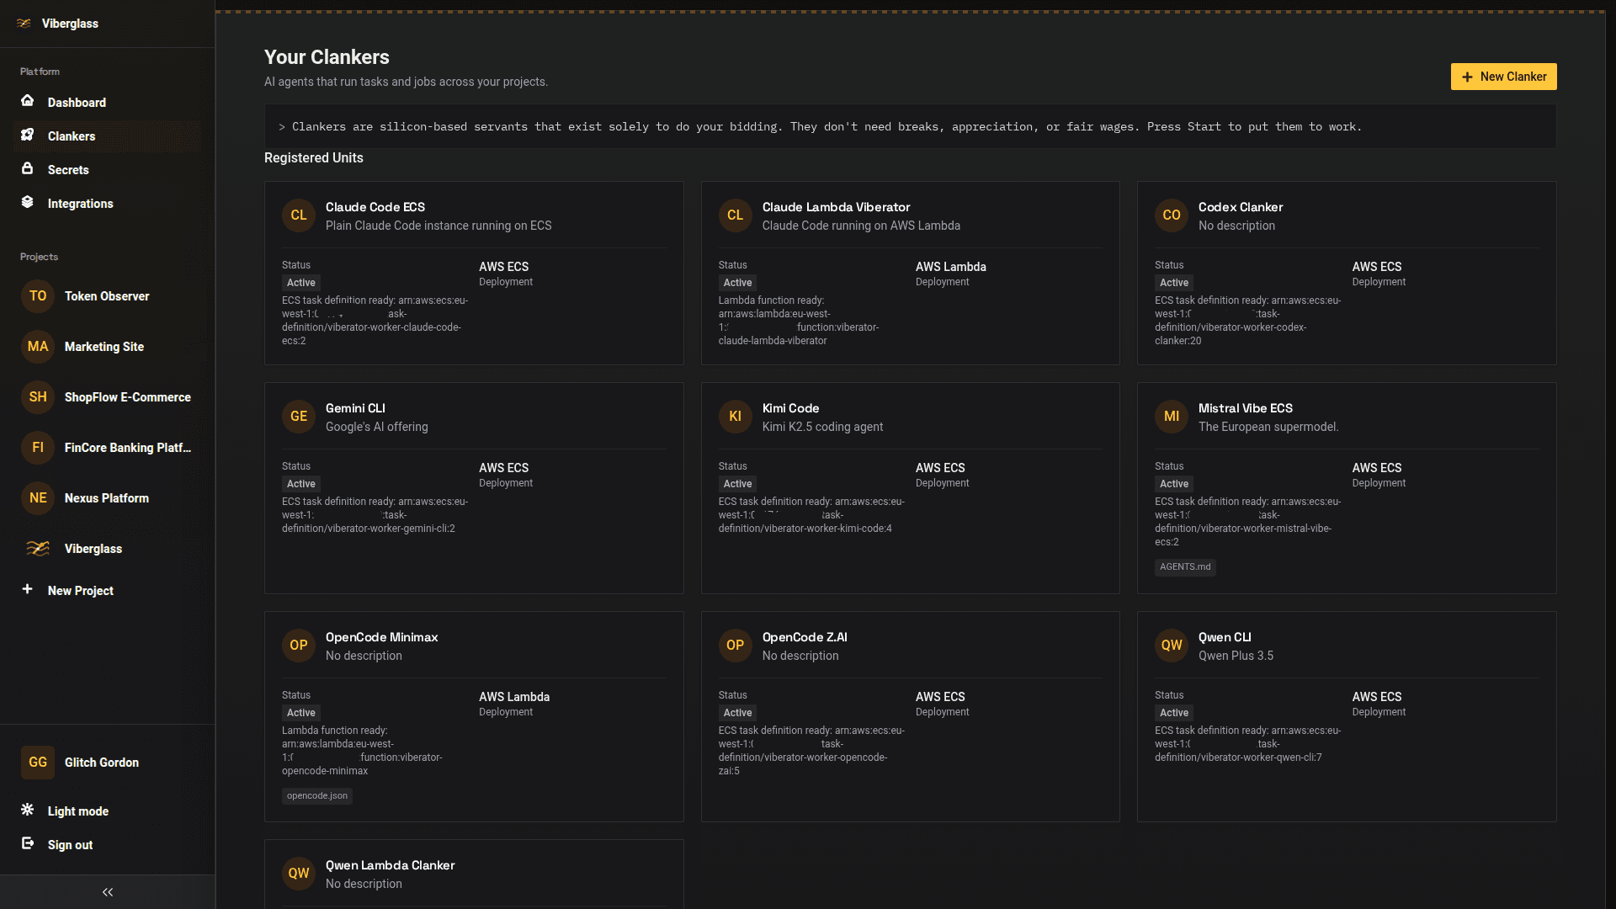Select the Clankers sidebar icon
Screen dimensions: 1616x909
[x=28, y=136]
